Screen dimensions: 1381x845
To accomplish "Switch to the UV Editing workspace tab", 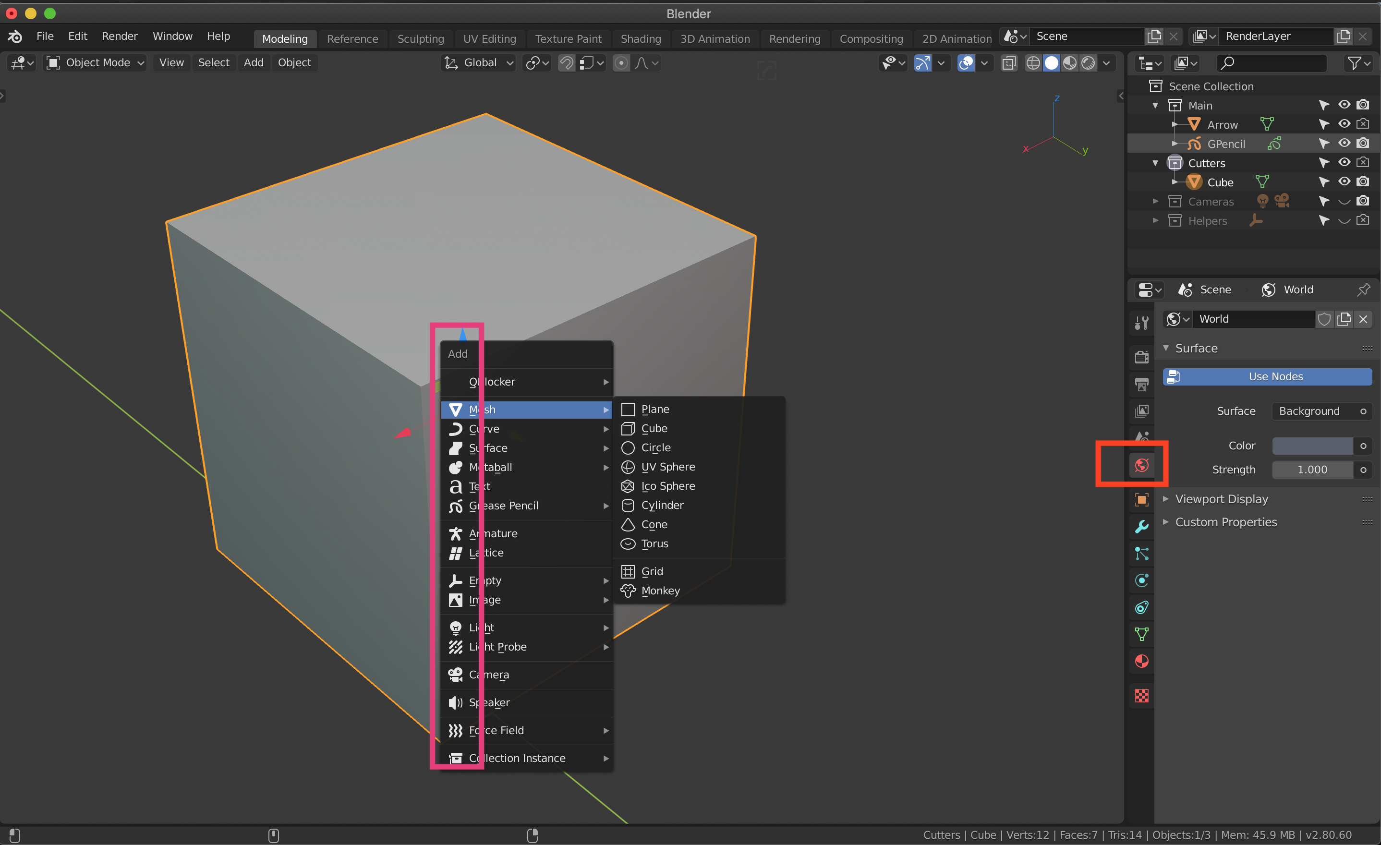I will tap(489, 39).
